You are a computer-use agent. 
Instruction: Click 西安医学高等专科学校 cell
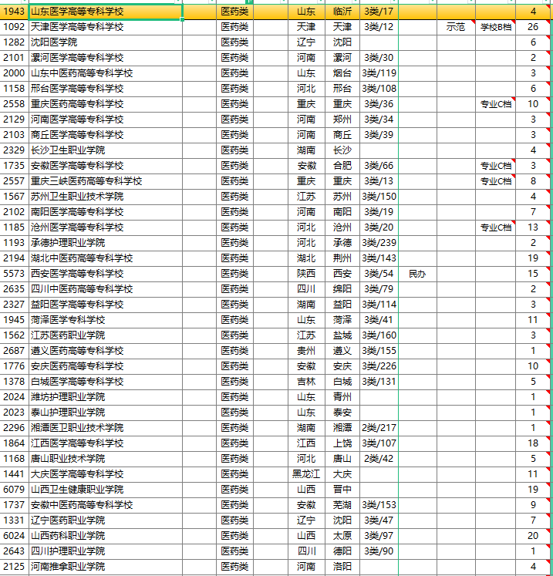coord(106,274)
